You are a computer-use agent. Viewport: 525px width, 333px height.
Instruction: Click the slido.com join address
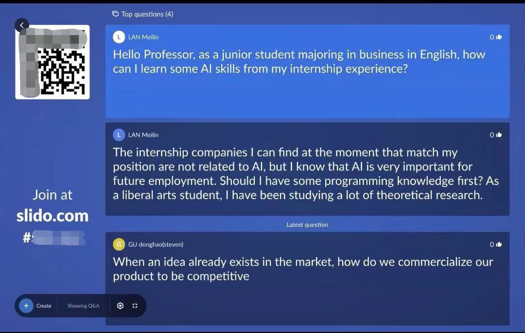click(x=52, y=216)
